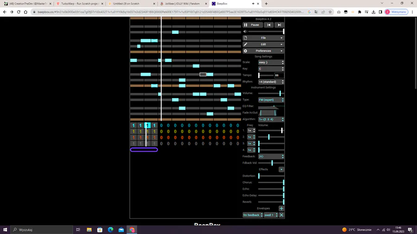
Task: Select first pattern box of gray channel
Action: tap(133, 144)
